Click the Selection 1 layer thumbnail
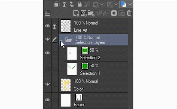 pos(72,69)
